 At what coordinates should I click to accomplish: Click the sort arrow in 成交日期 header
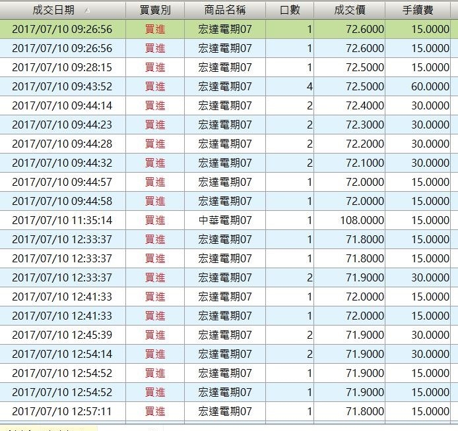(87, 11)
